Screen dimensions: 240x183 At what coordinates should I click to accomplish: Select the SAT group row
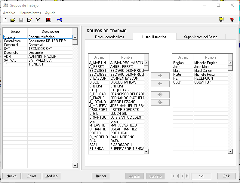38,49
